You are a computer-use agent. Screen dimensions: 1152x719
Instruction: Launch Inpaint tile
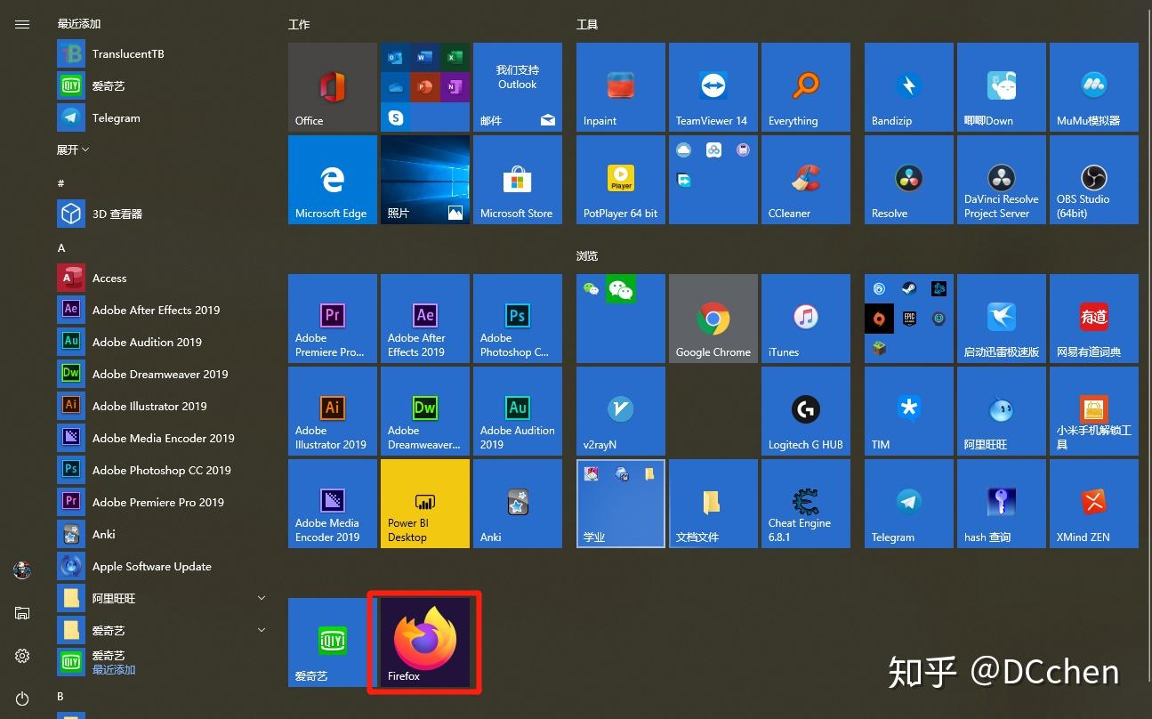coord(621,87)
